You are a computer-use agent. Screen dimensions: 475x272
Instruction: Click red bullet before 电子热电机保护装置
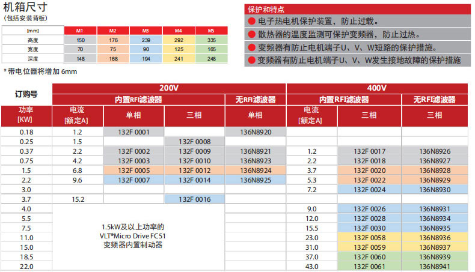pyautogui.click(x=251, y=21)
